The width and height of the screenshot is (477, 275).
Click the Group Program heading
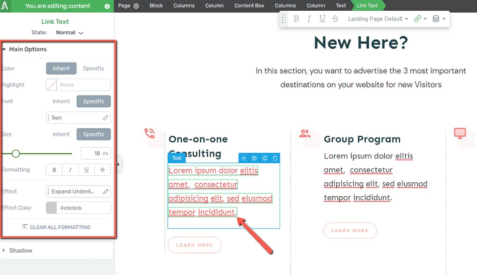coord(362,139)
